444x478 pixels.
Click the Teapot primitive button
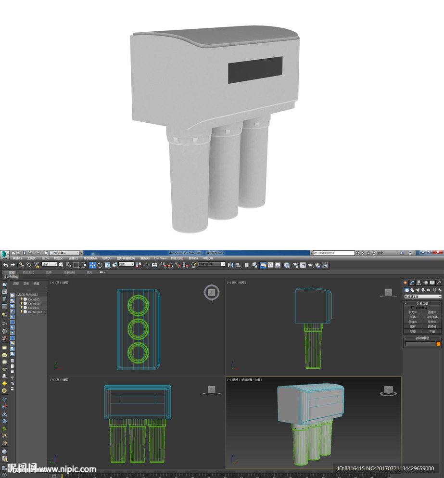413,331
